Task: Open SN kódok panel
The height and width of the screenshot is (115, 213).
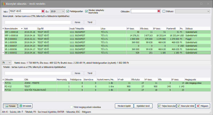Action: coord(26,106)
